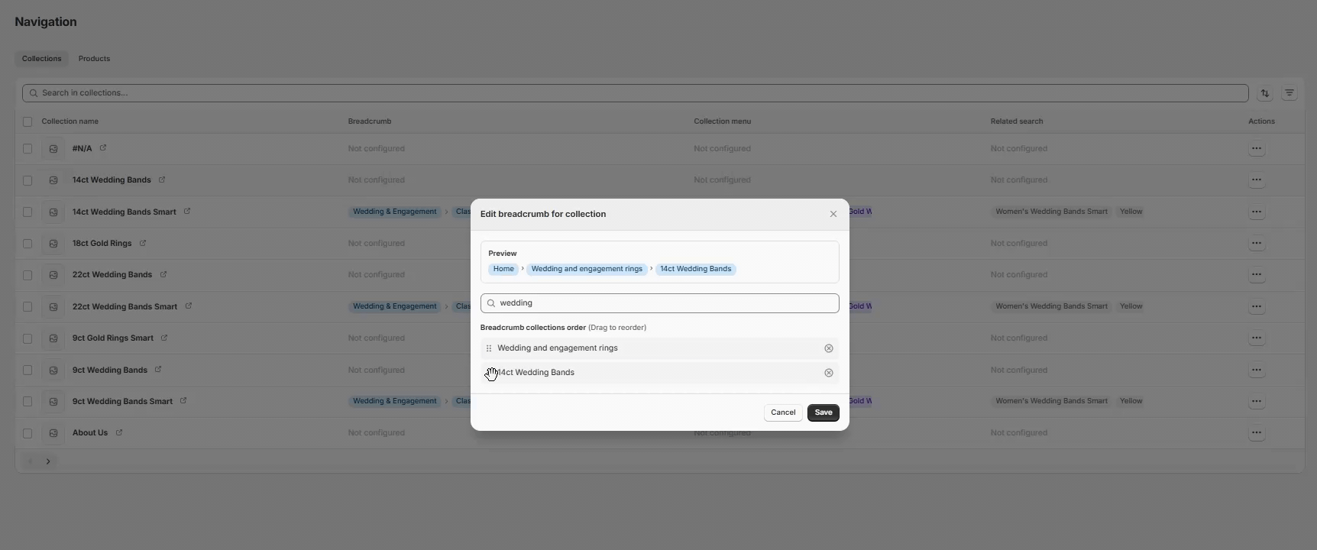
Task: Click the breadcrumb search field containing wedding
Action: coord(665,303)
